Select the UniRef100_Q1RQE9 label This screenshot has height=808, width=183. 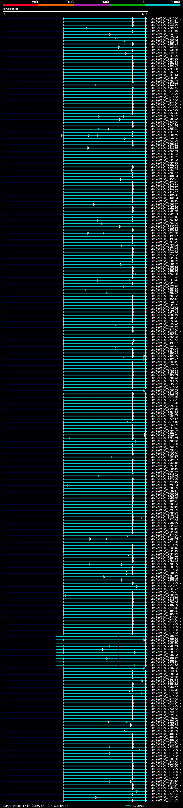point(164,731)
